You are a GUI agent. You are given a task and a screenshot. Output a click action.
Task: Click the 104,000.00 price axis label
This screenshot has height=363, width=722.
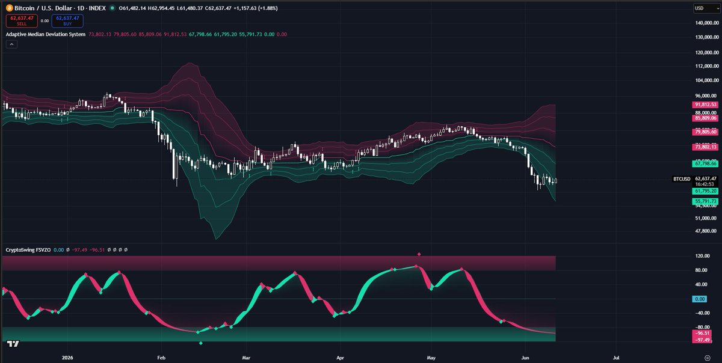click(x=707, y=81)
